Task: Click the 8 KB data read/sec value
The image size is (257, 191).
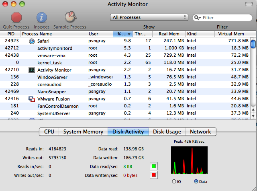Action: pos(128,166)
